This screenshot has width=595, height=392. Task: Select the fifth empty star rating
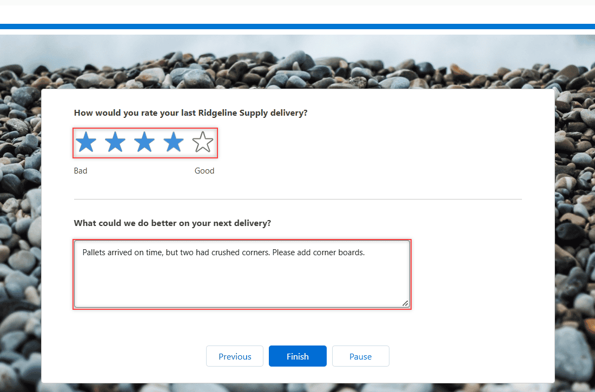tap(203, 142)
